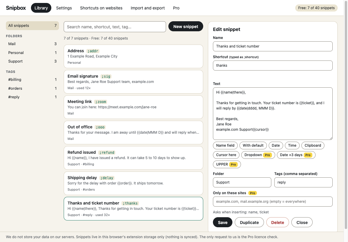Viewport: 348px width, 242px height.
Task: Click the Dropdown Pro chip
Action: [x=258, y=155]
